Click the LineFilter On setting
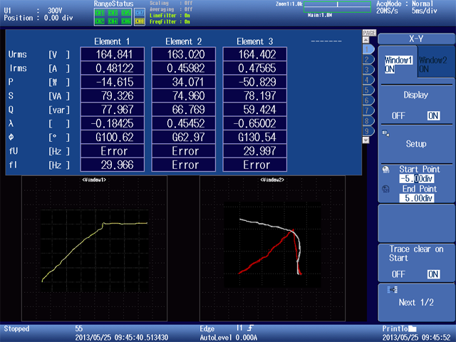The height and width of the screenshot is (342, 456). coord(170,16)
